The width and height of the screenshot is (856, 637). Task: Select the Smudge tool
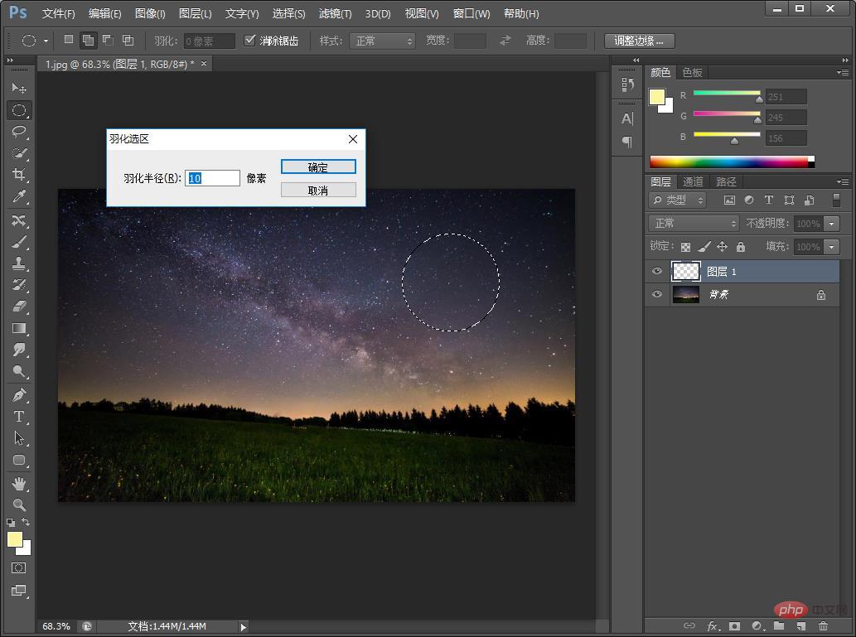[19, 350]
